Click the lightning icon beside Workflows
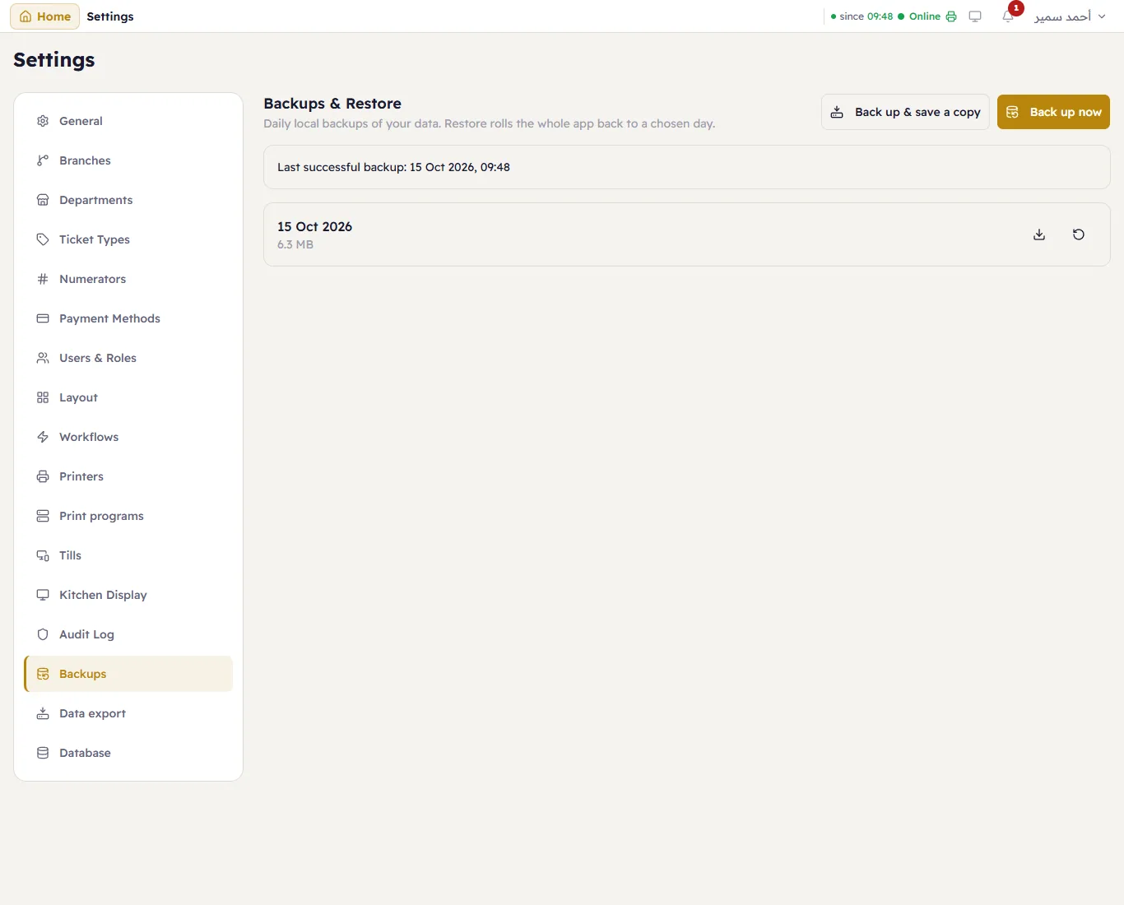The height and width of the screenshot is (905, 1124). click(x=43, y=437)
